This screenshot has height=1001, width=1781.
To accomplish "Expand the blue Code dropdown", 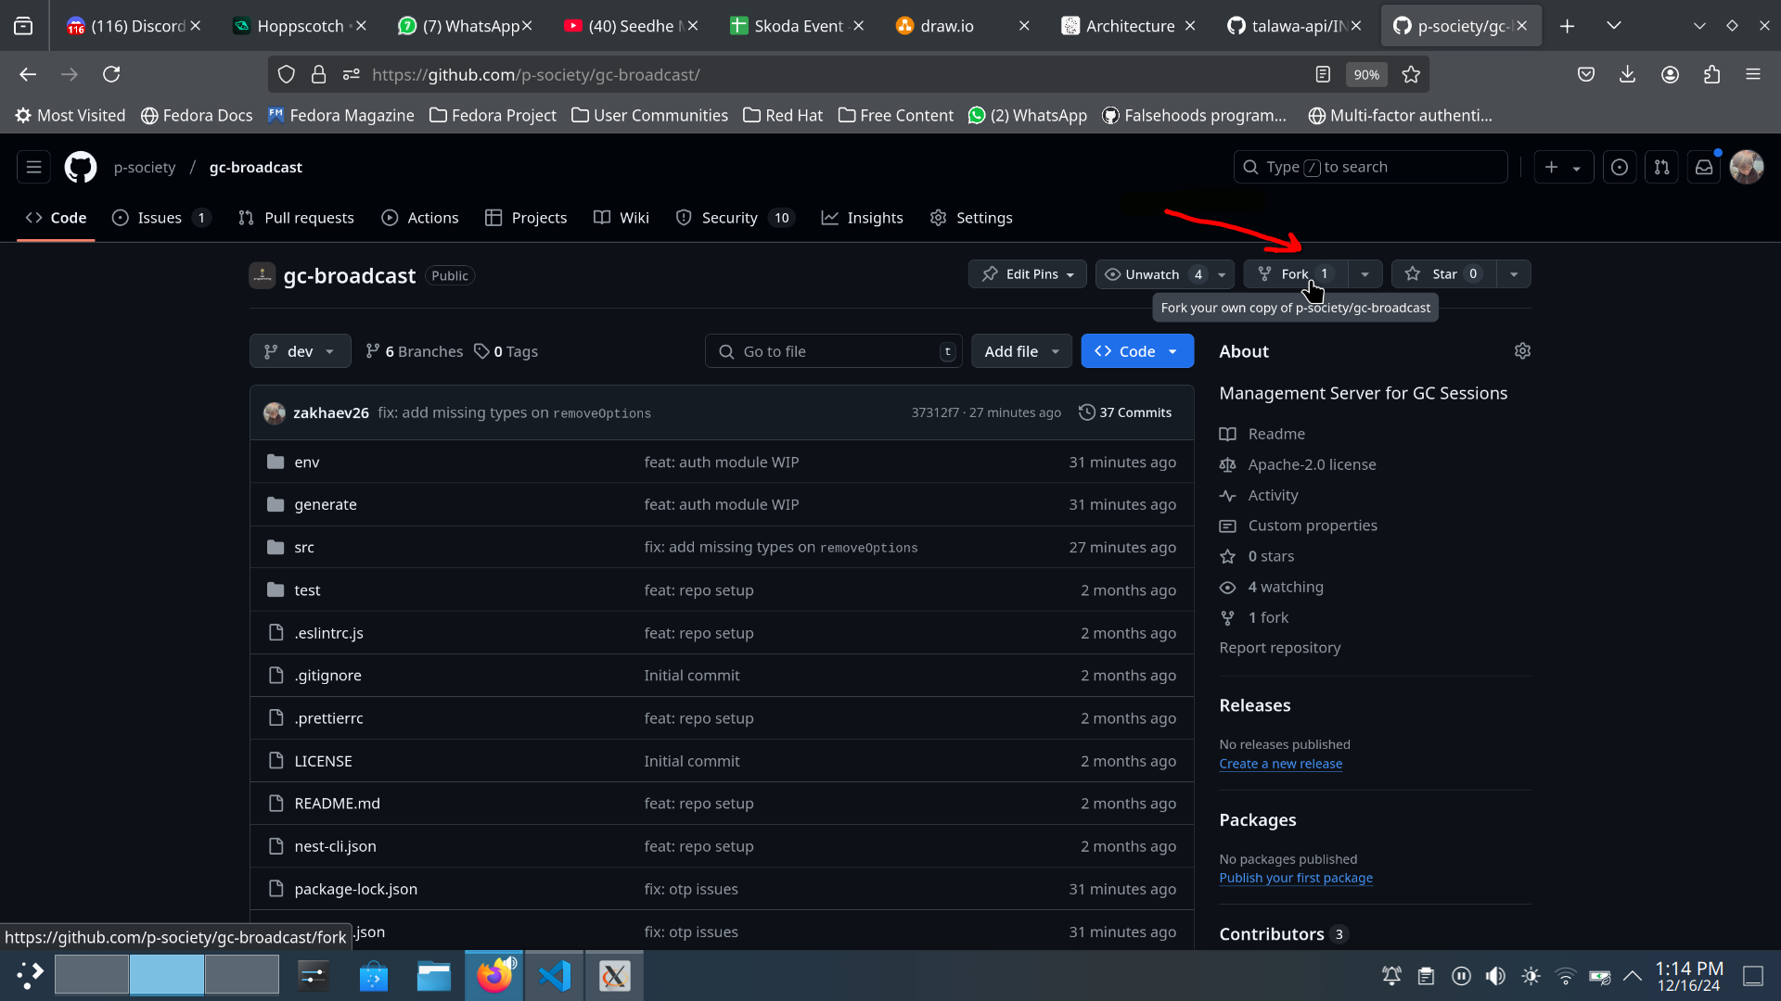I will 1136,351.
